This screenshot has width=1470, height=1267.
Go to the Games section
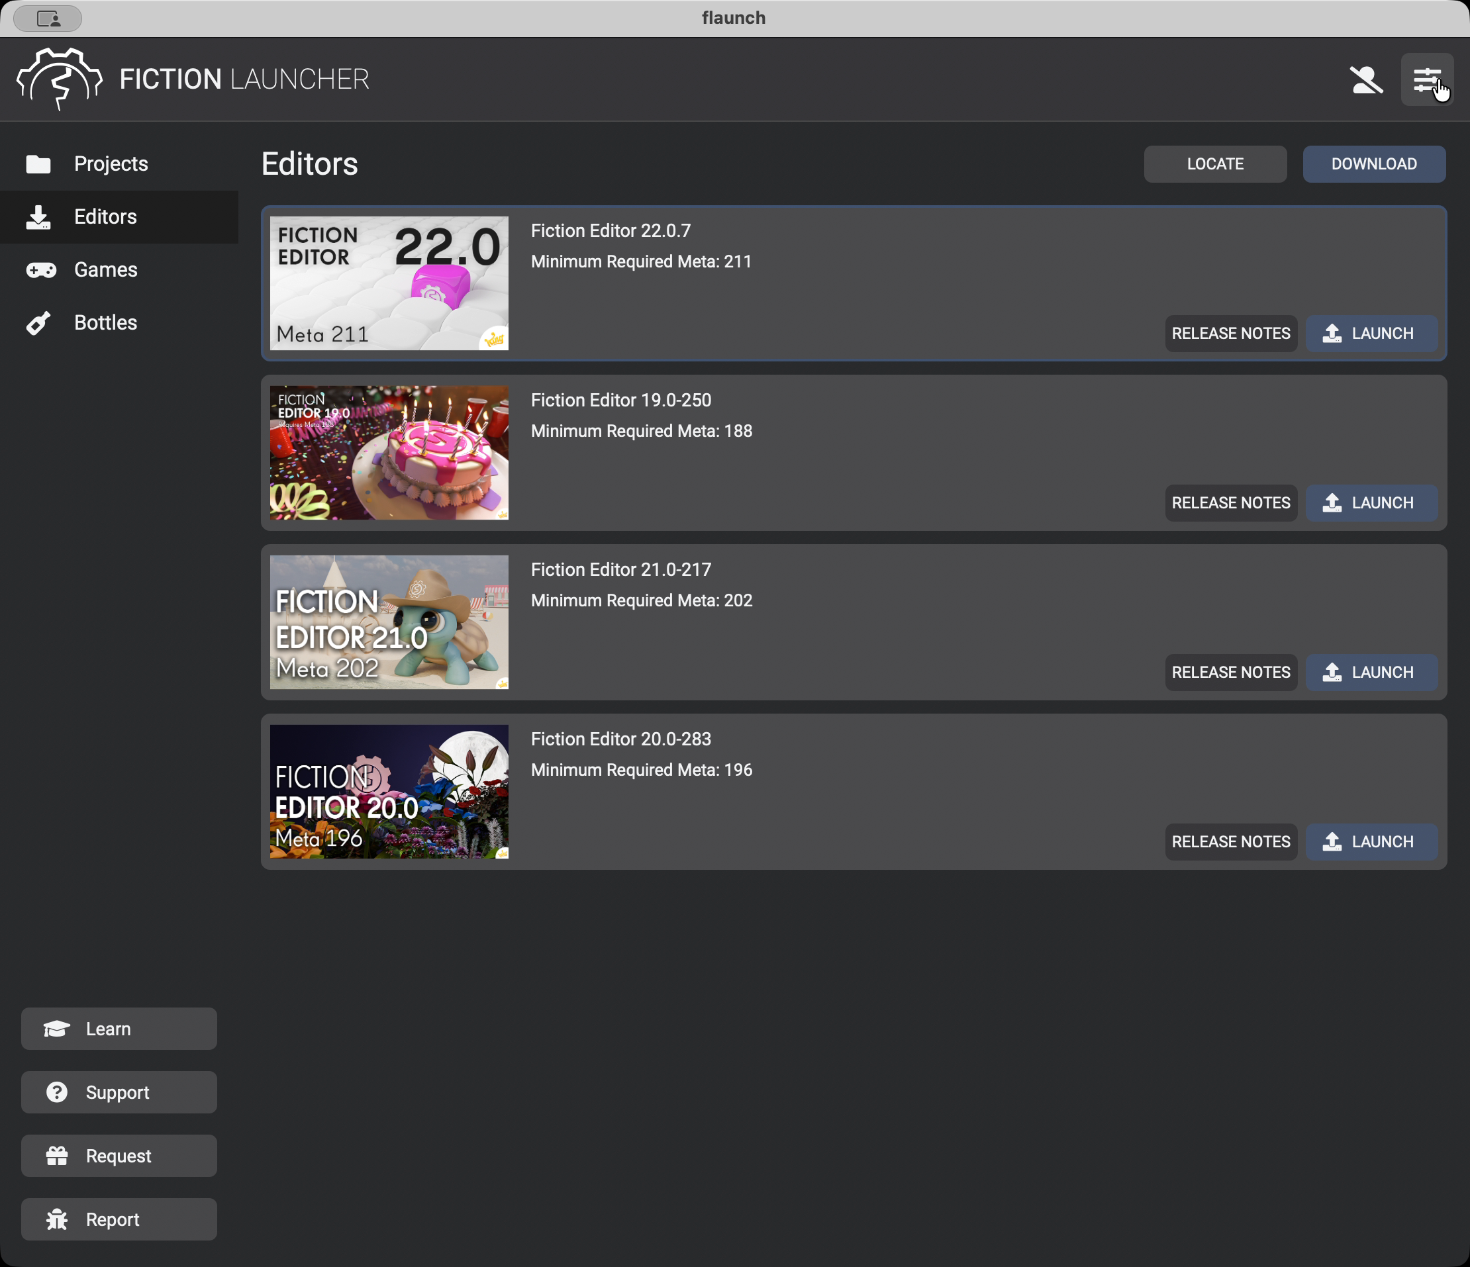(119, 269)
